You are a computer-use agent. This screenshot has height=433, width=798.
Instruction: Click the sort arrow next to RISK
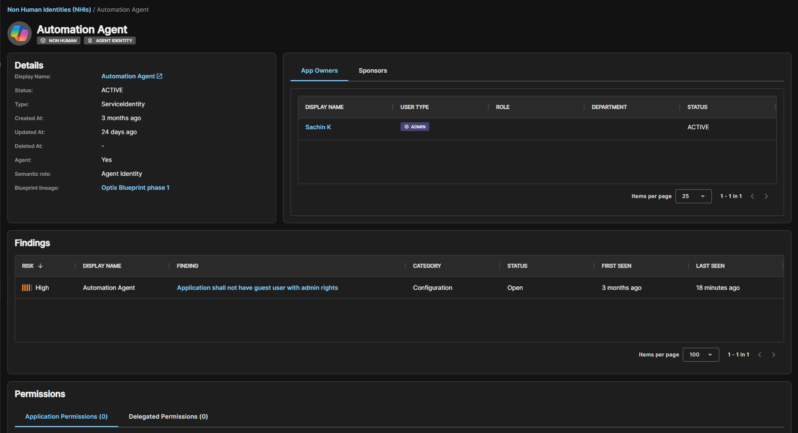click(x=40, y=266)
